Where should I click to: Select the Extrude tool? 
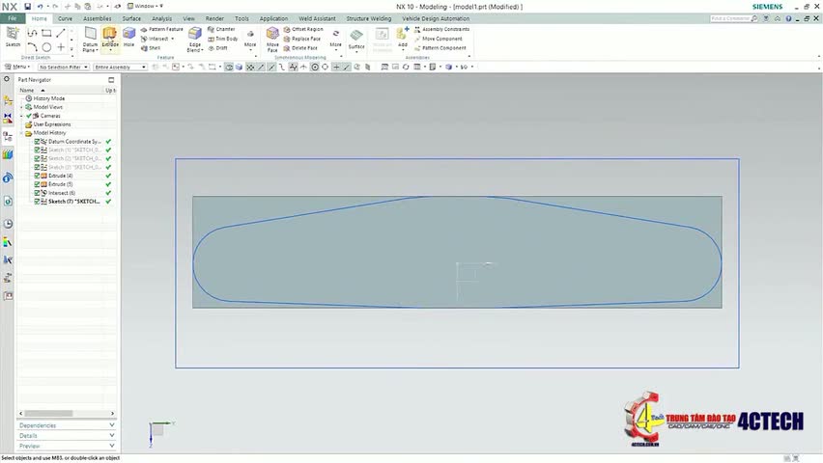(110, 39)
